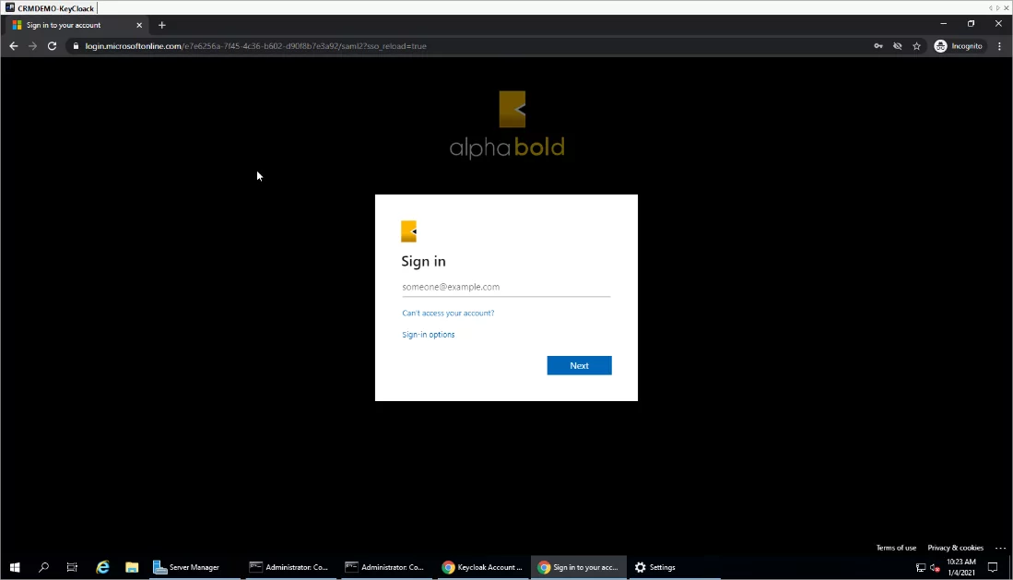The width and height of the screenshot is (1013, 580).
Task: Open Task View on the taskbar
Action: point(72,567)
